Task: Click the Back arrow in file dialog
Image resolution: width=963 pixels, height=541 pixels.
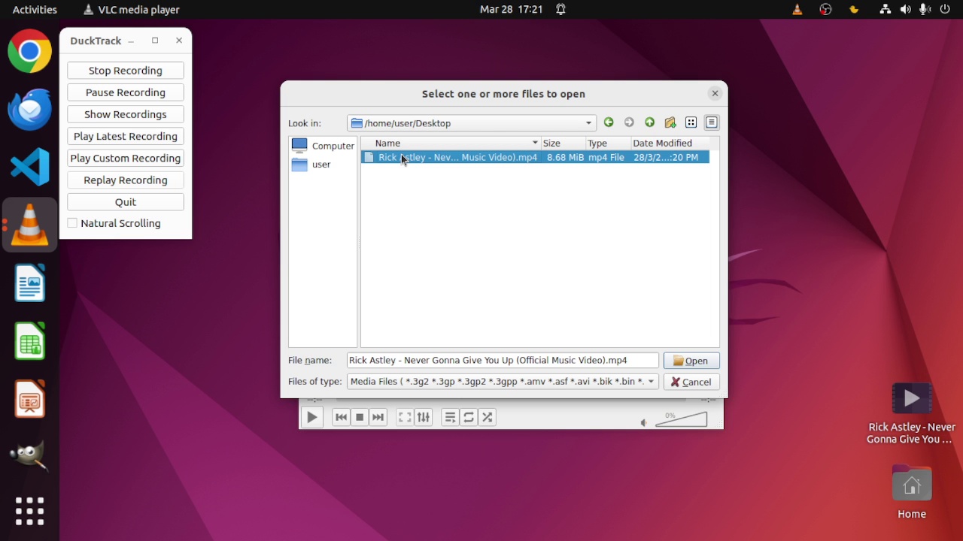Action: point(609,122)
